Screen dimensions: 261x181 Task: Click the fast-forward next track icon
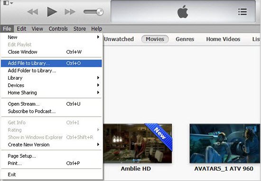(x=70, y=12)
